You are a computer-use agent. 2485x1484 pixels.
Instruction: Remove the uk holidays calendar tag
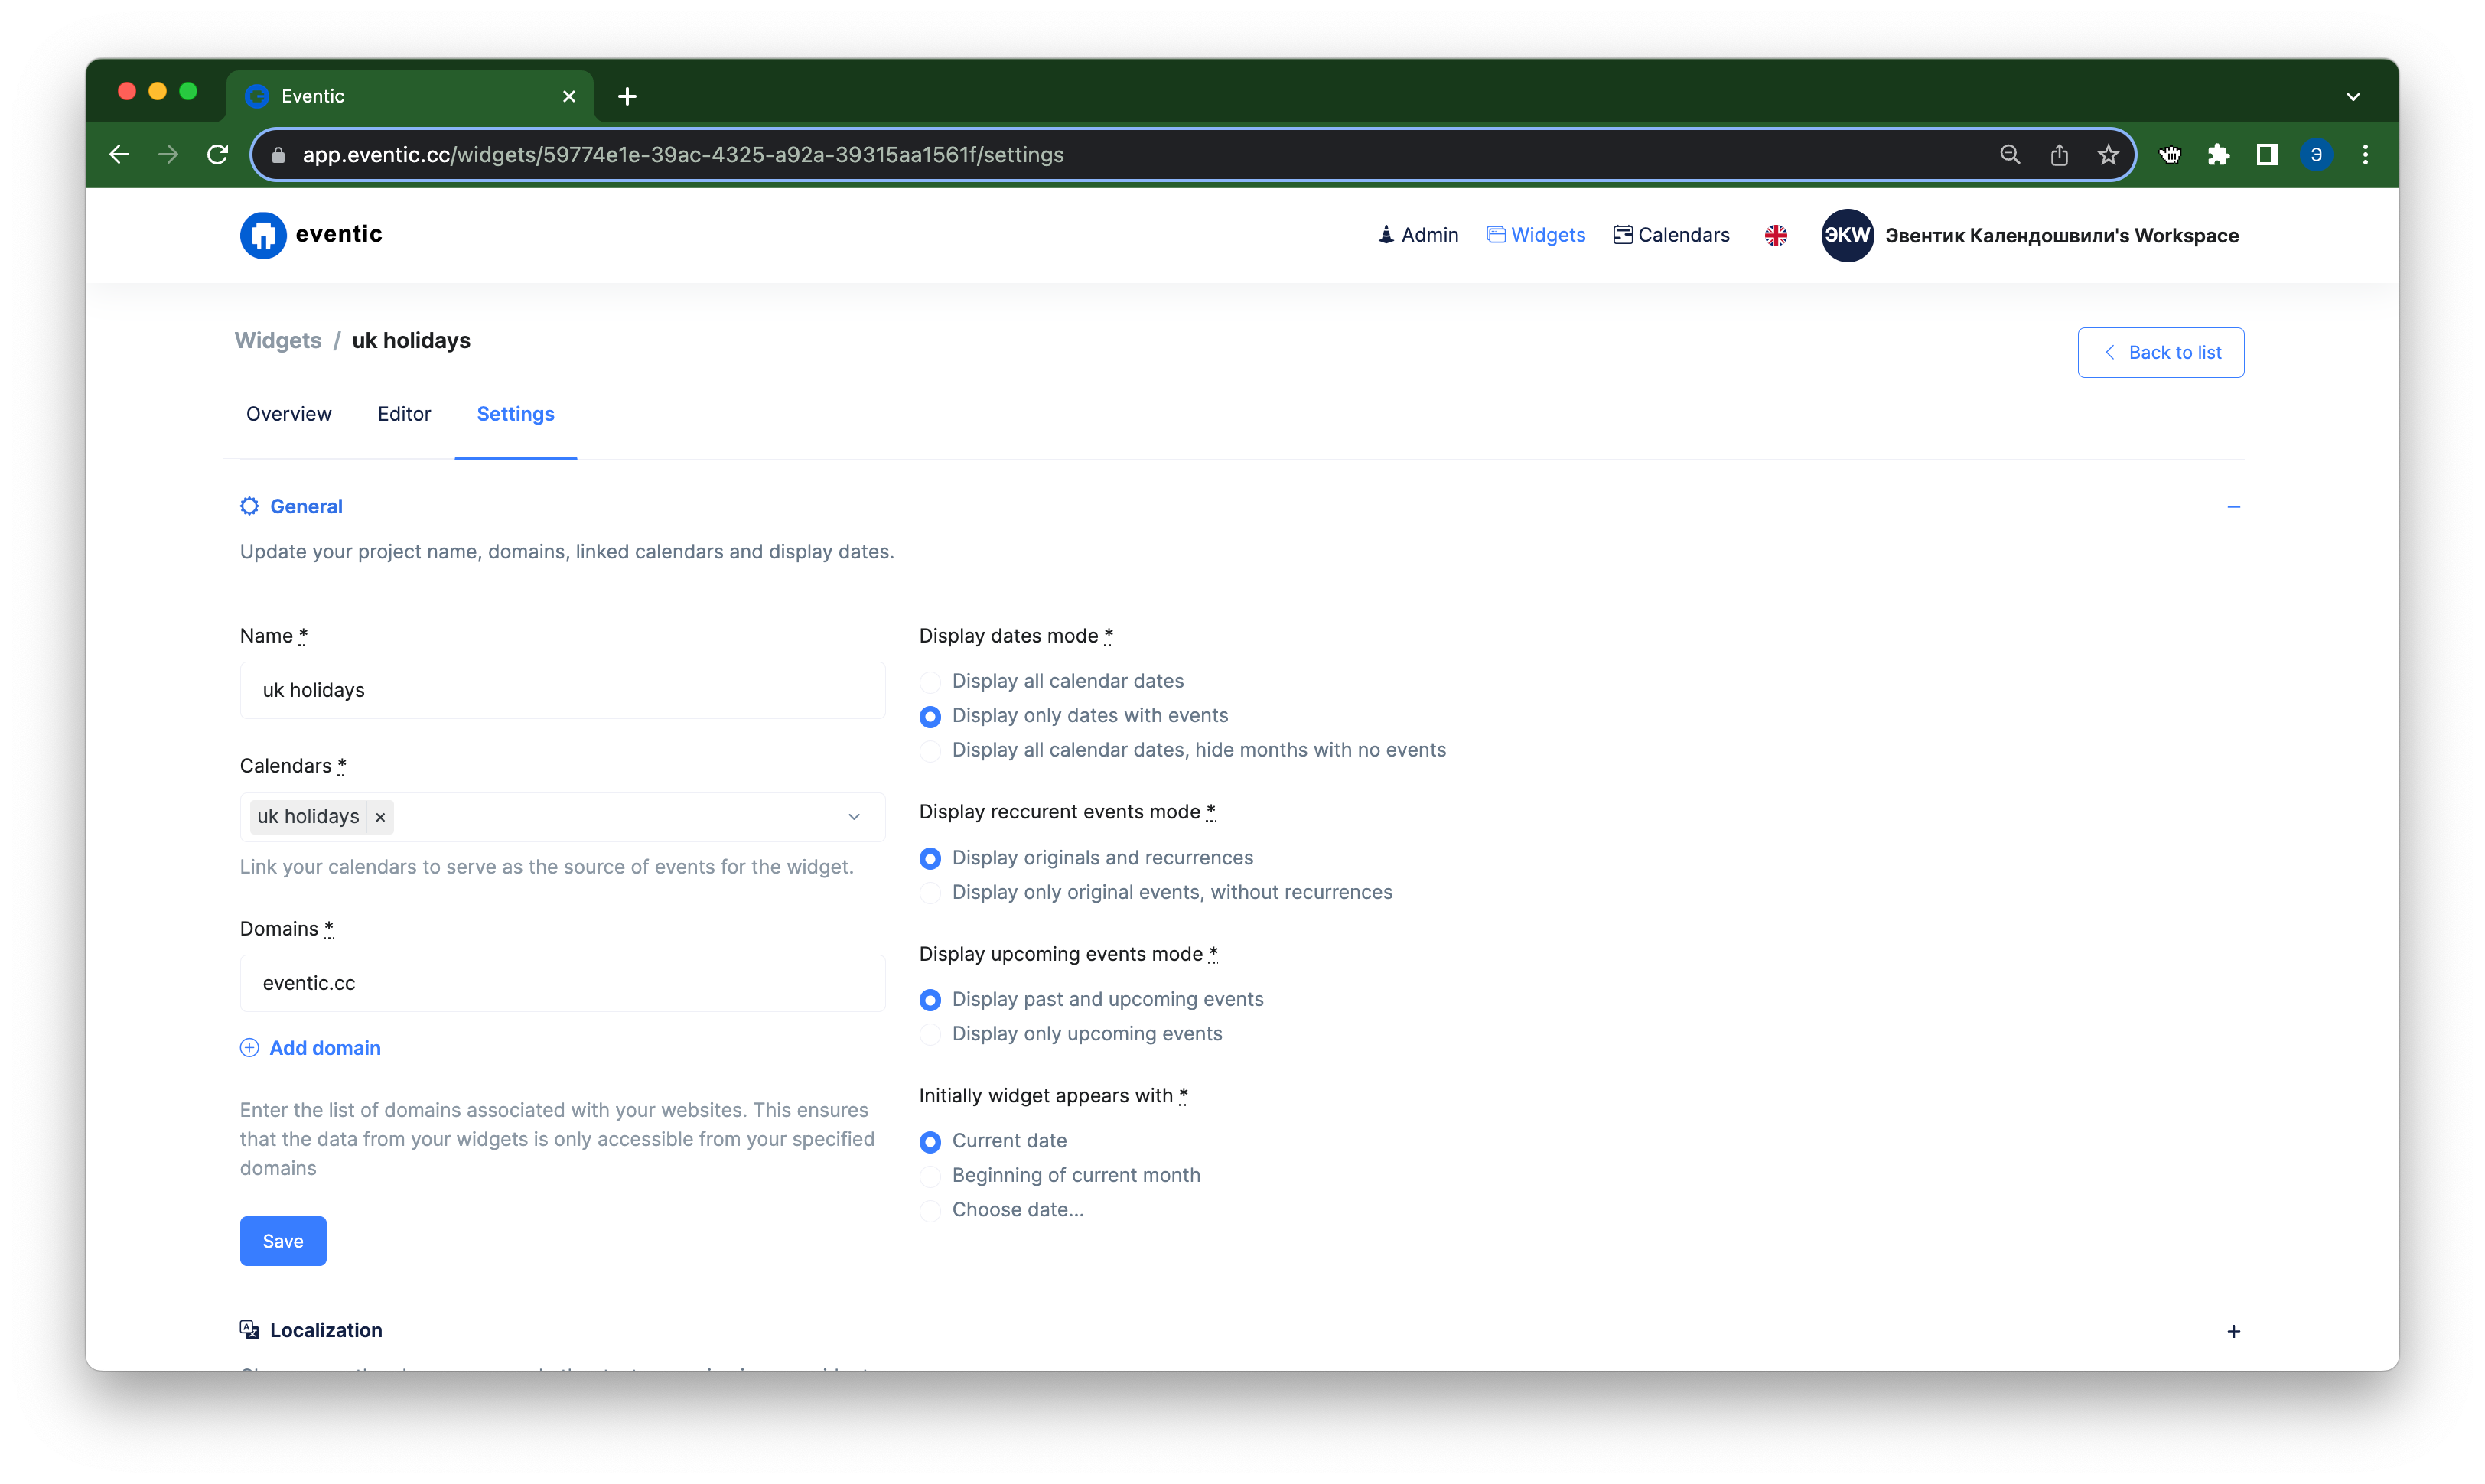tap(380, 817)
